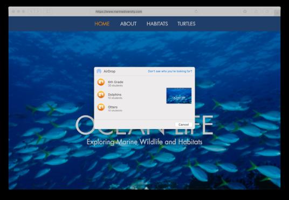Show the tab overview button
Viewport: 289px width, 200px height.
click(267, 11)
